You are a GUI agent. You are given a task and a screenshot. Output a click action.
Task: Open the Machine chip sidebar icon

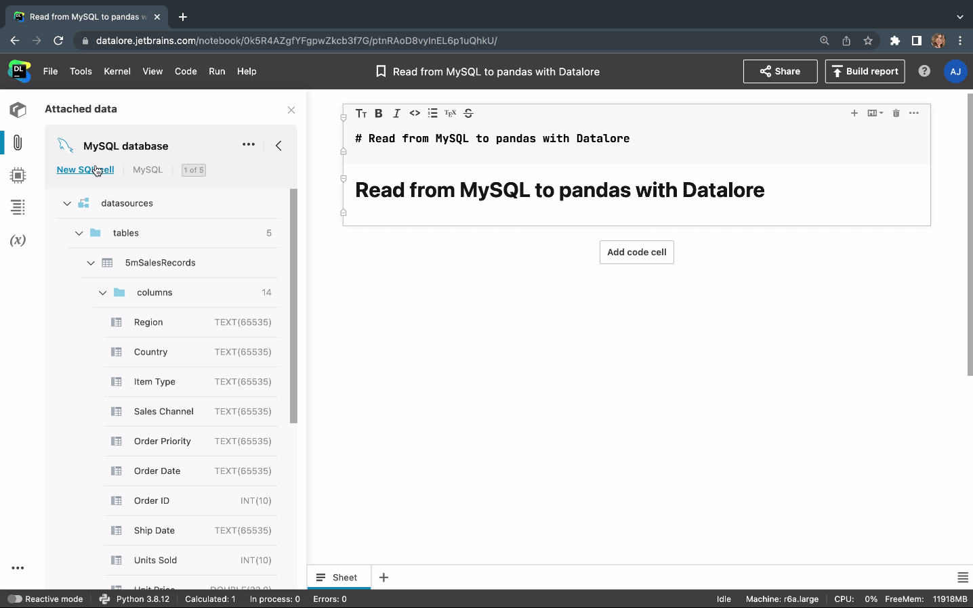18,175
